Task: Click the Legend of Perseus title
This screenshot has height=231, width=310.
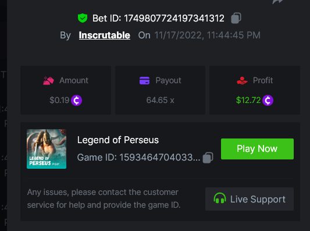Action: 118,140
